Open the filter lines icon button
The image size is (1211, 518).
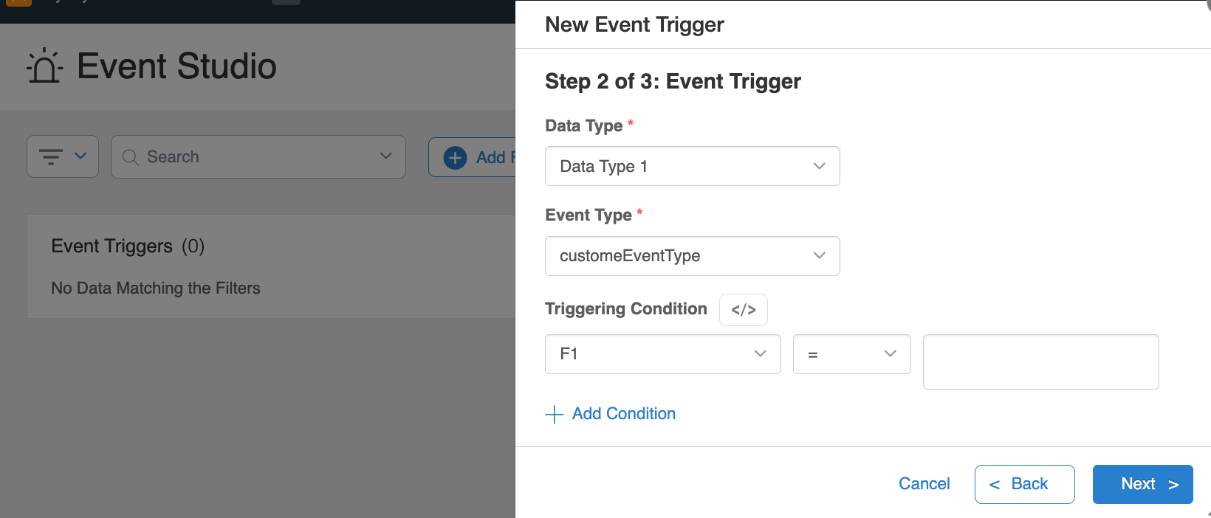tap(51, 156)
